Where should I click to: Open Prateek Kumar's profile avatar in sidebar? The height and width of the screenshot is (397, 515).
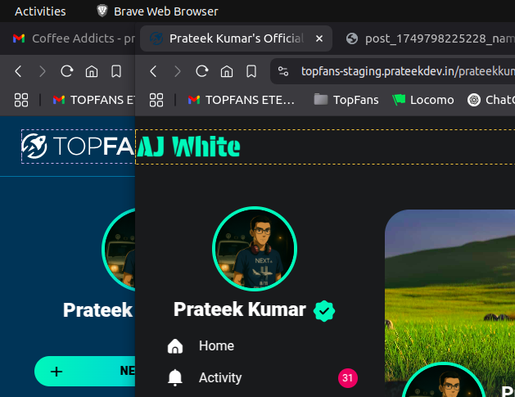point(255,249)
